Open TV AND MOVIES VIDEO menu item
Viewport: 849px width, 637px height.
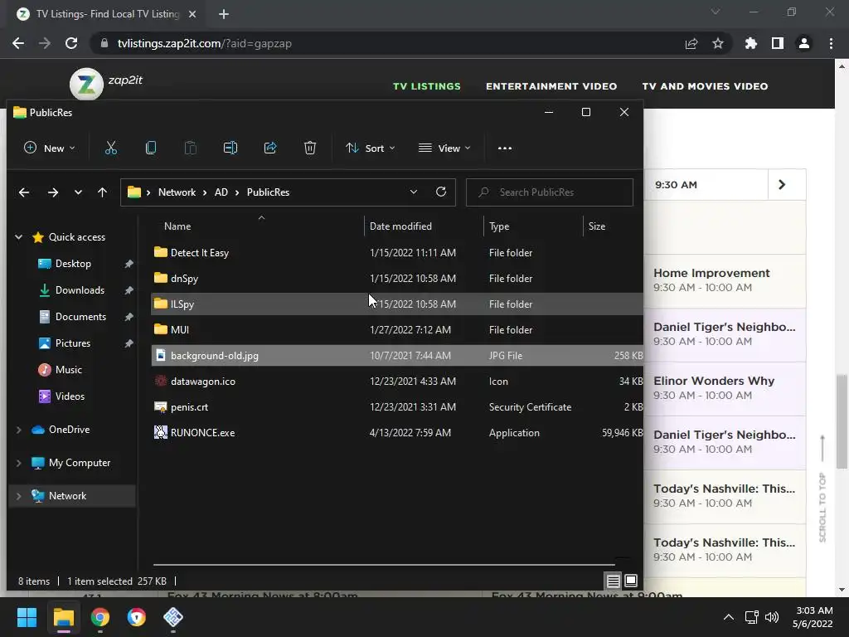pyautogui.click(x=705, y=86)
